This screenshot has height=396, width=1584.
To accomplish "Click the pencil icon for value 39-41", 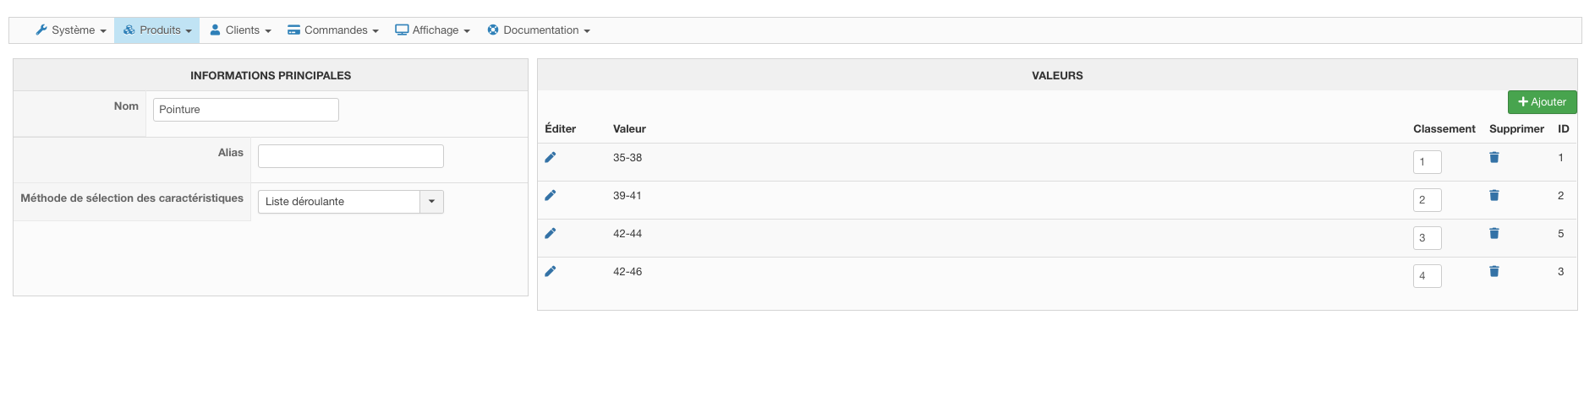I will [x=551, y=196].
